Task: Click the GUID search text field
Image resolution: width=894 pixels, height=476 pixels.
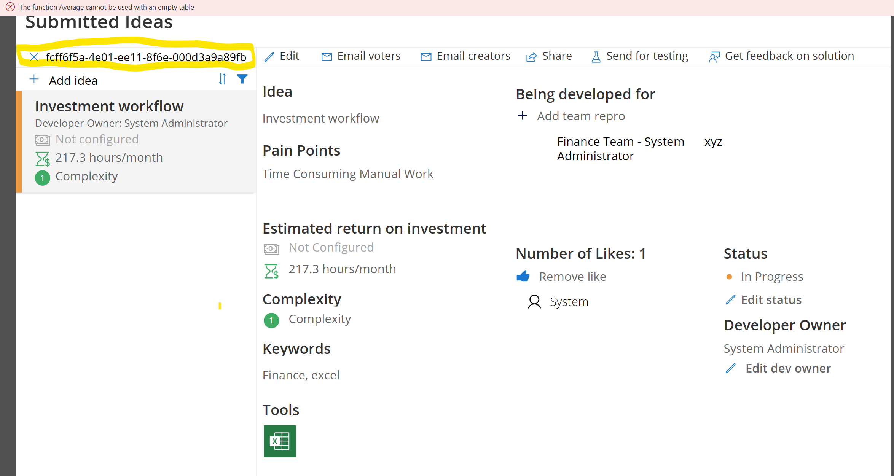Action: 146,57
